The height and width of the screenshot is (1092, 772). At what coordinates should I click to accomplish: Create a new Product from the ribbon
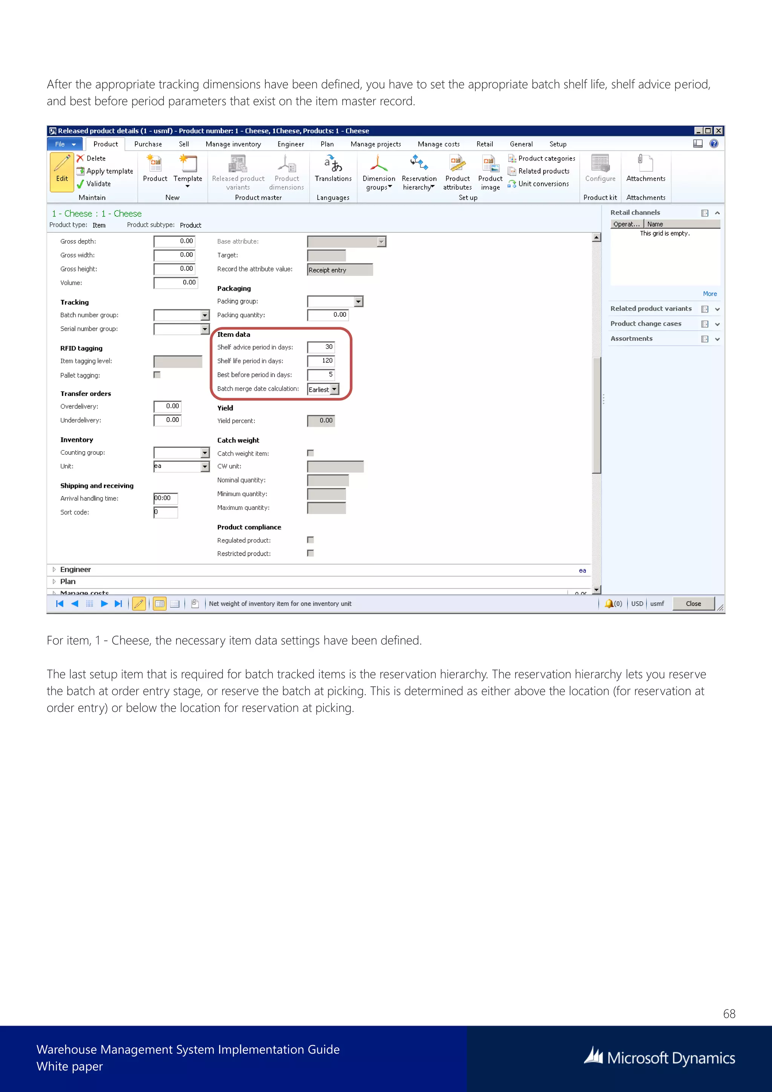155,169
